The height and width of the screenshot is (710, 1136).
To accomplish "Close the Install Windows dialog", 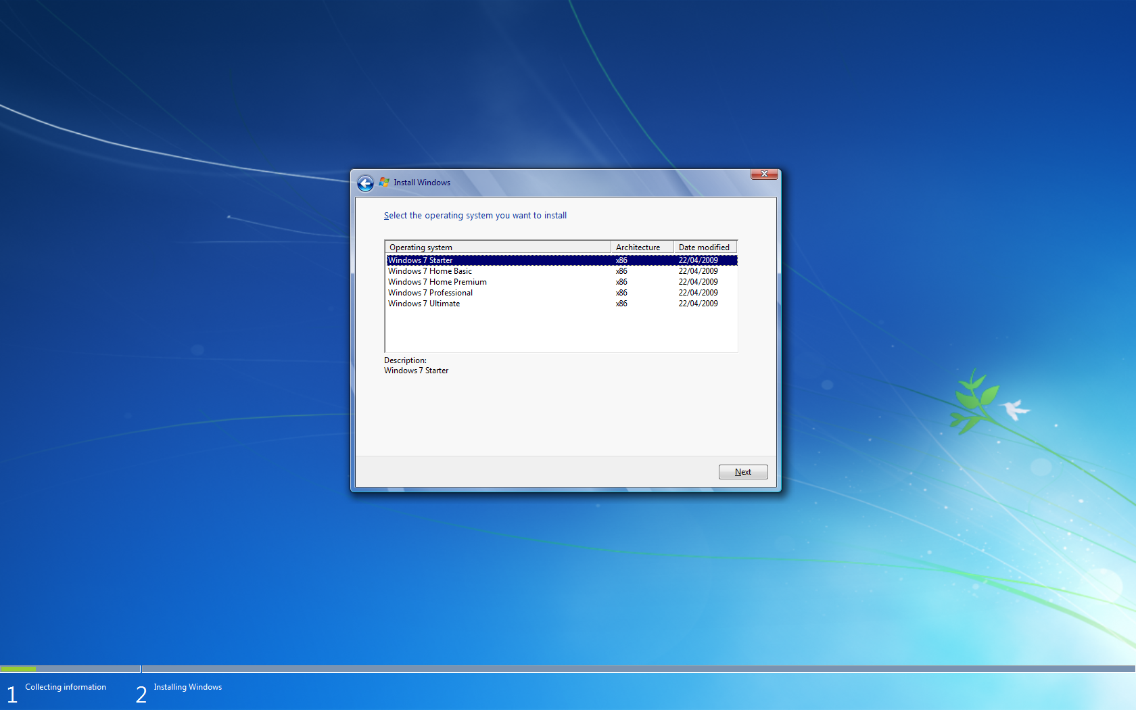I will point(764,174).
